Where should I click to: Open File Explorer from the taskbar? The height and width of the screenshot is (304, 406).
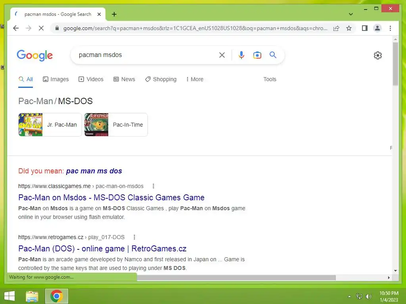pos(32,296)
